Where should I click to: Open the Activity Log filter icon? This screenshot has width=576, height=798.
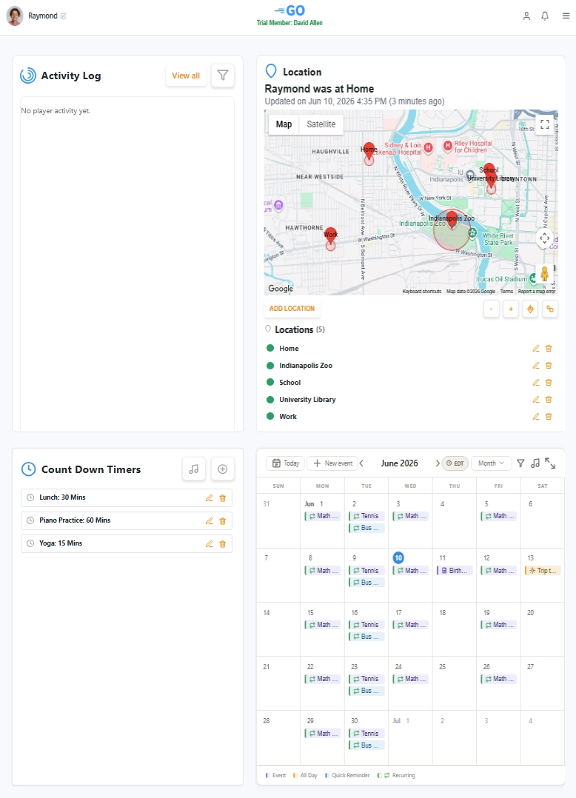coord(222,76)
